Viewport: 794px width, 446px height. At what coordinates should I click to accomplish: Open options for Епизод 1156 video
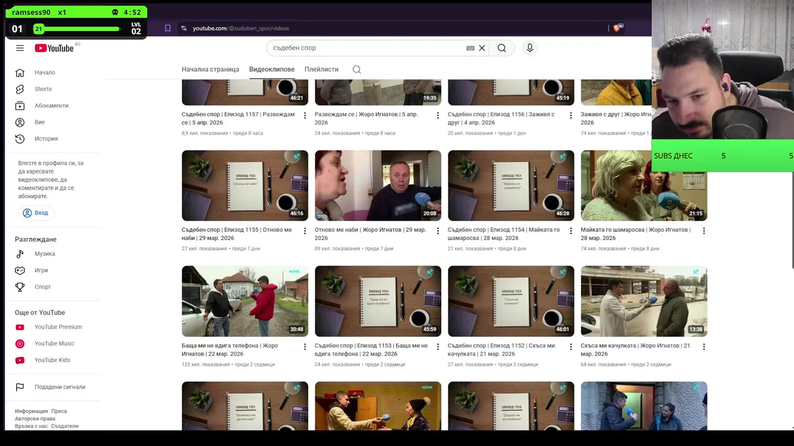pyautogui.click(x=571, y=115)
